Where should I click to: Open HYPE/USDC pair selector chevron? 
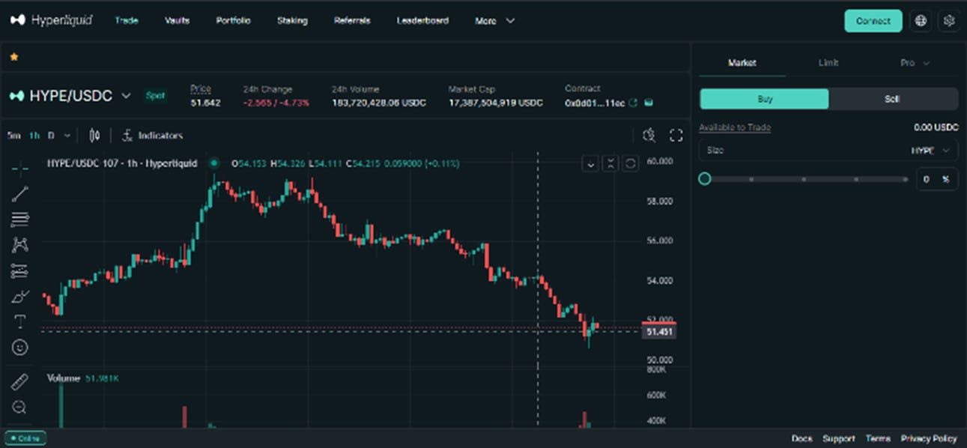coord(127,96)
